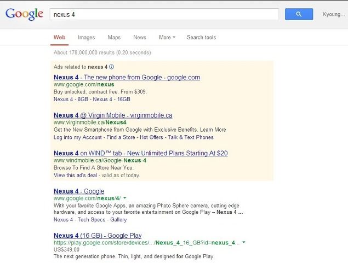Click the www.windmobile.ca/Google-Nexus-4 URL text
The height and width of the screenshot is (263, 348).
[x=100, y=161]
